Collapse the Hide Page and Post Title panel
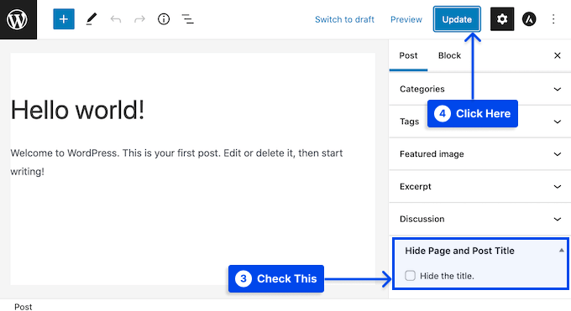 click(x=561, y=251)
